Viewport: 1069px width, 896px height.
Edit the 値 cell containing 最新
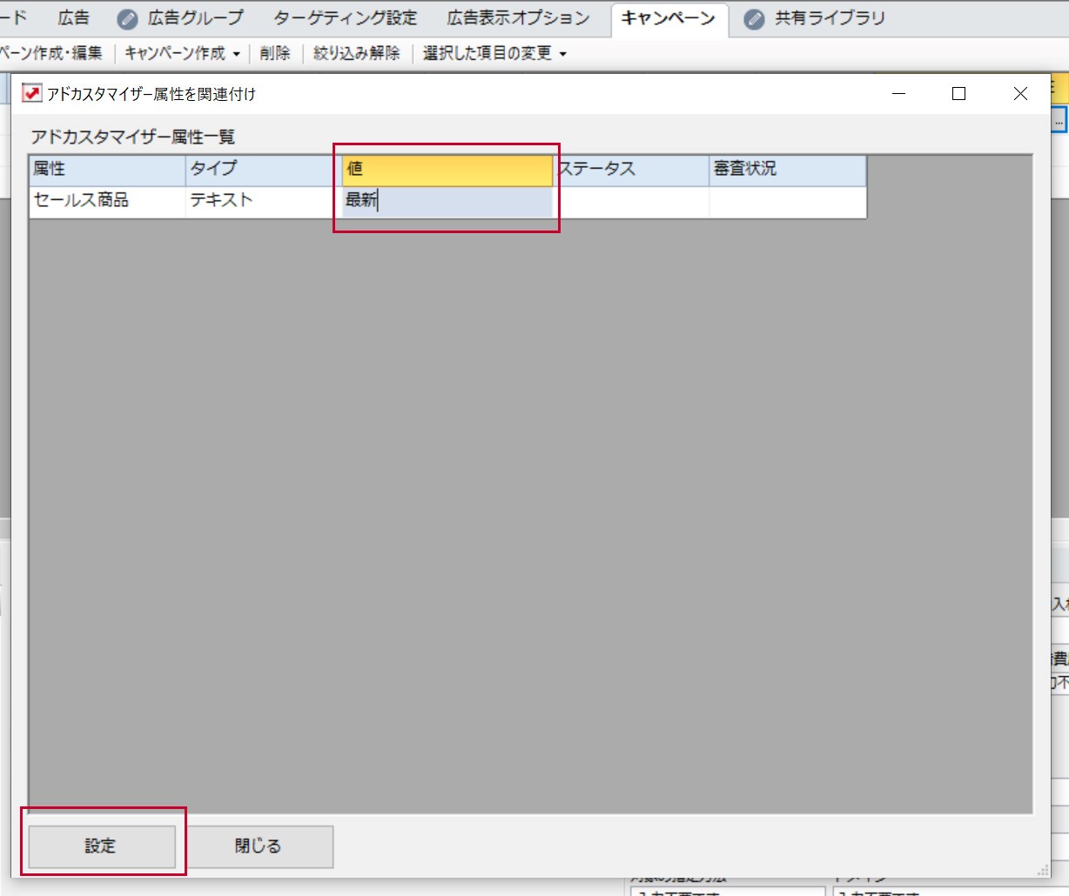point(447,200)
